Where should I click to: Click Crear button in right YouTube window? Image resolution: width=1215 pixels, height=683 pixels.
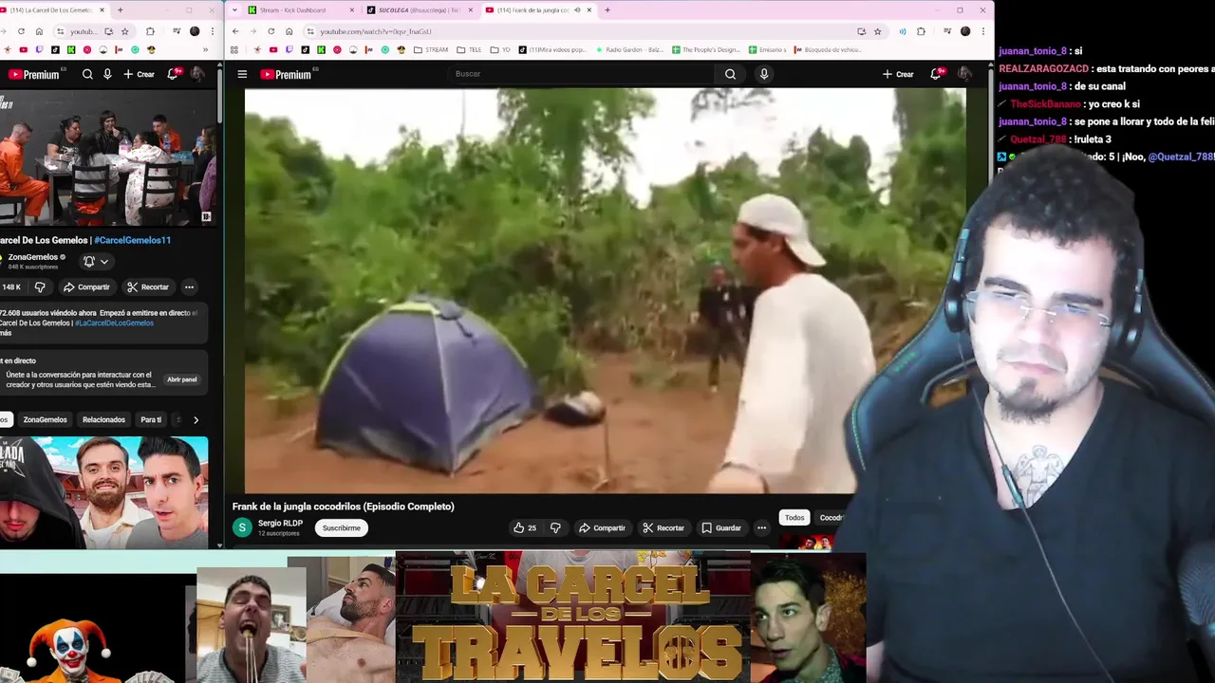[x=898, y=74]
